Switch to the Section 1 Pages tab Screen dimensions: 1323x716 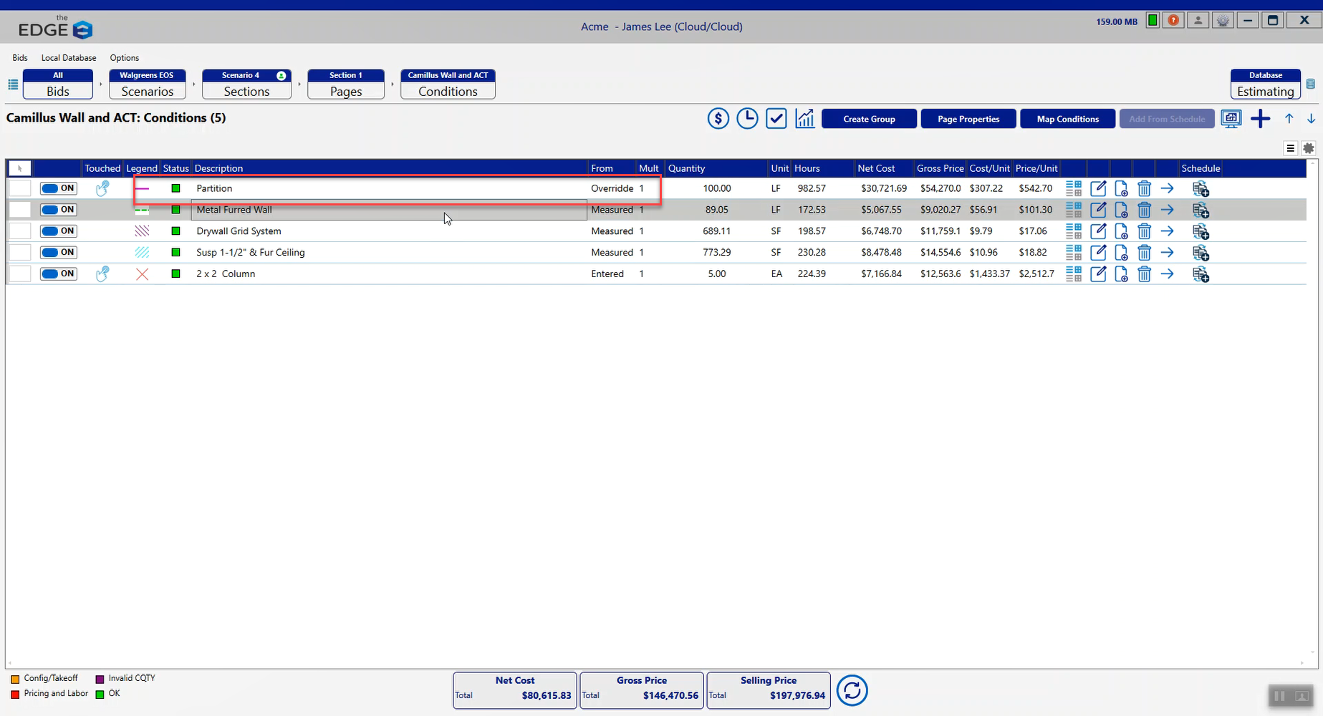345,84
